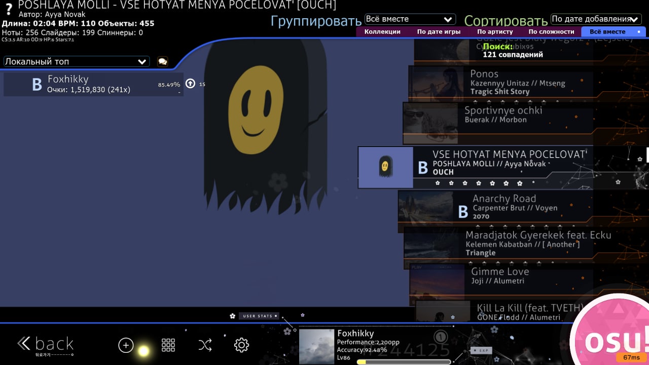
Task: Click the ghost smiley thumbnail on selected card
Action: [x=385, y=167]
